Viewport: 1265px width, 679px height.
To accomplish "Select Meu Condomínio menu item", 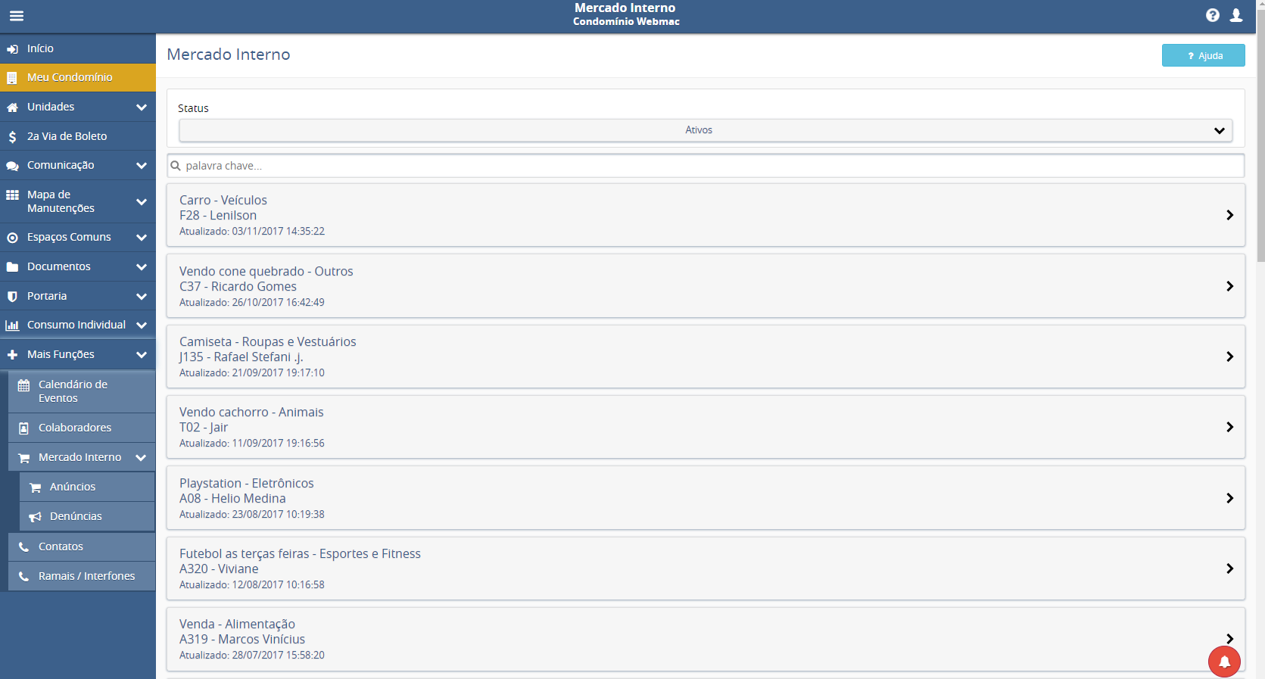I will click(78, 77).
